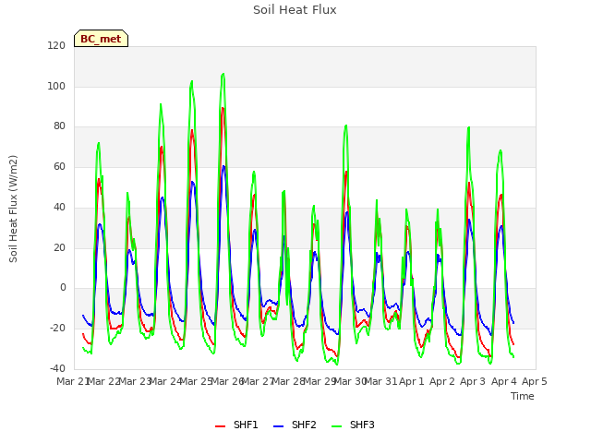Click the Apr 3 x-axis label
This screenshot has height=443, width=591.
[473, 381]
